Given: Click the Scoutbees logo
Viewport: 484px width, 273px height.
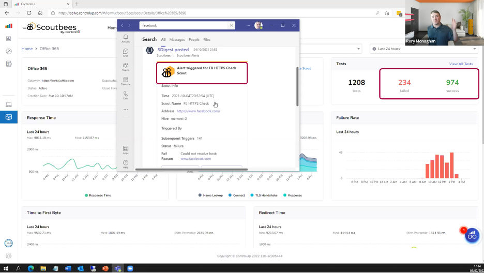Looking at the screenshot, I should click(x=51, y=28).
